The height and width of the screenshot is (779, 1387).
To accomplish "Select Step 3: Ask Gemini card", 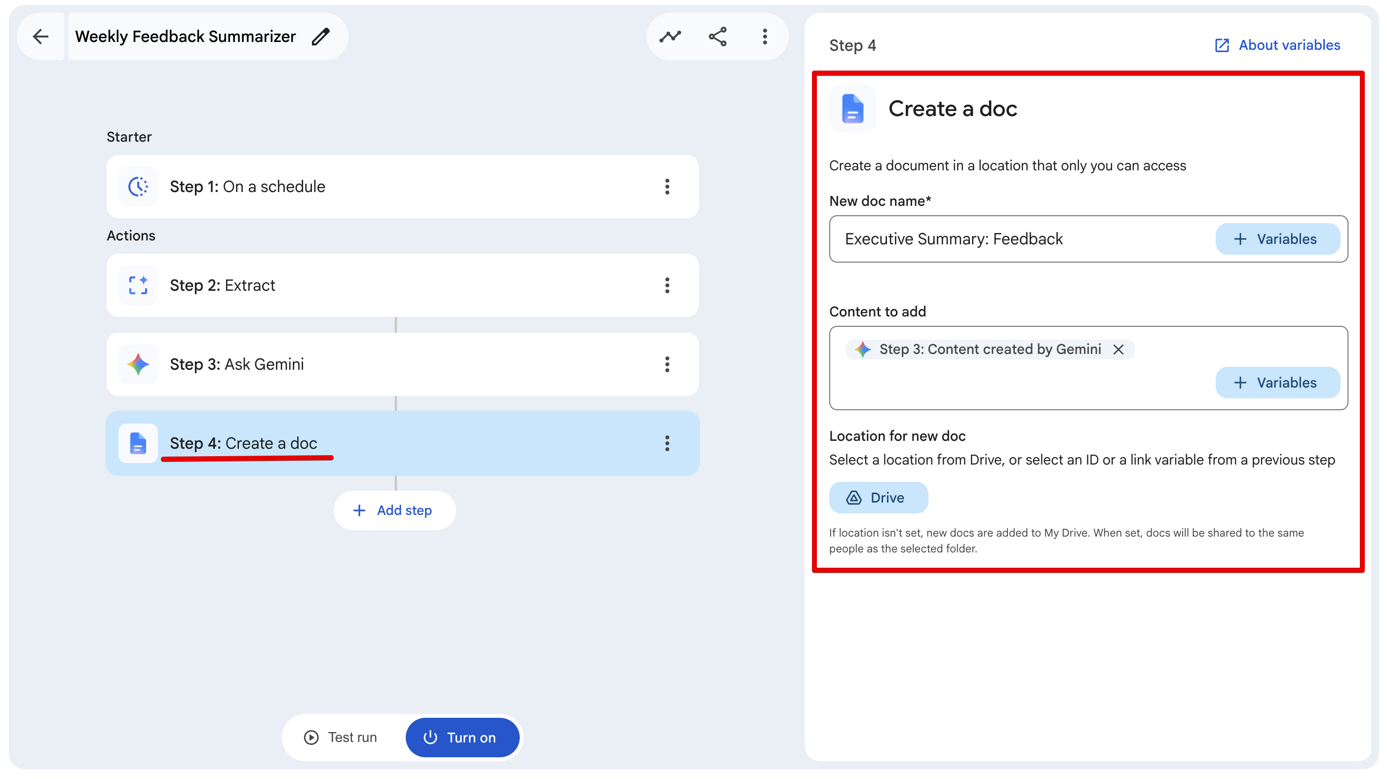I will [402, 364].
